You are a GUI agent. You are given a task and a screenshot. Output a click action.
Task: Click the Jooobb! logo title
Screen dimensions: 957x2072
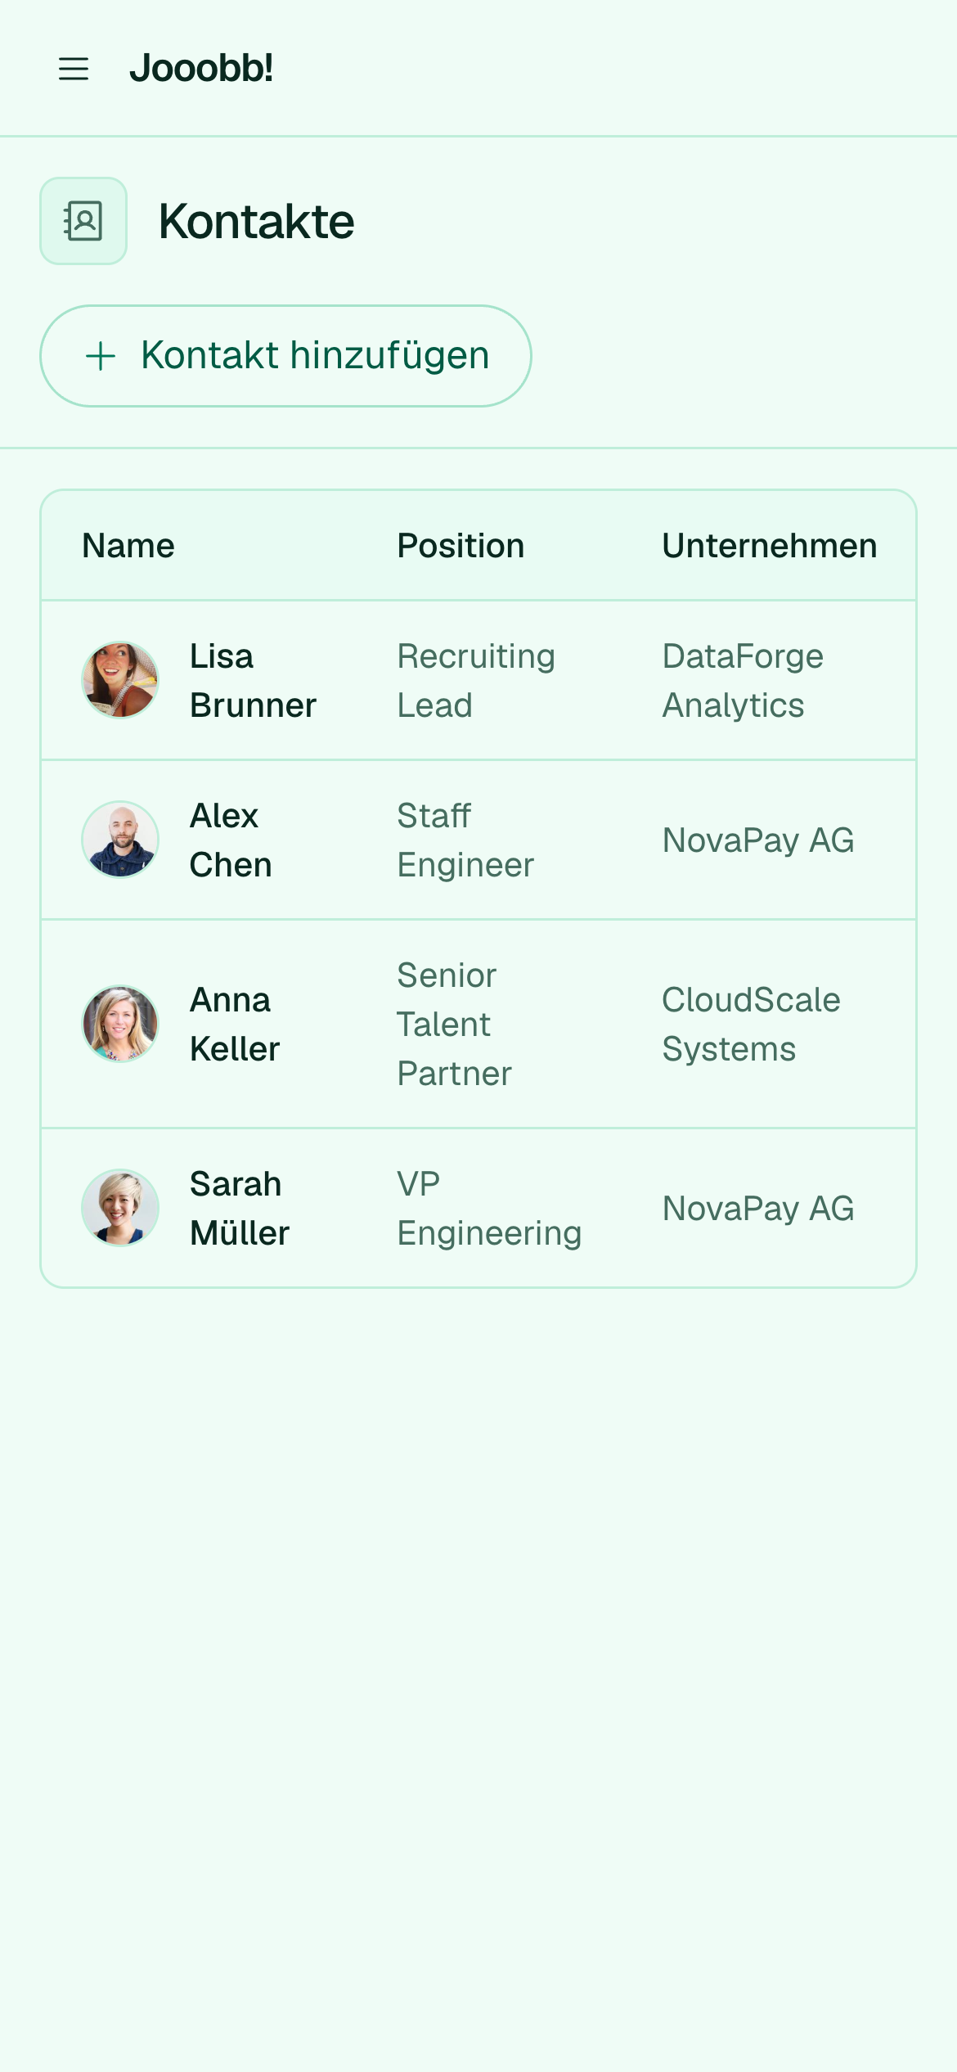coord(201,68)
